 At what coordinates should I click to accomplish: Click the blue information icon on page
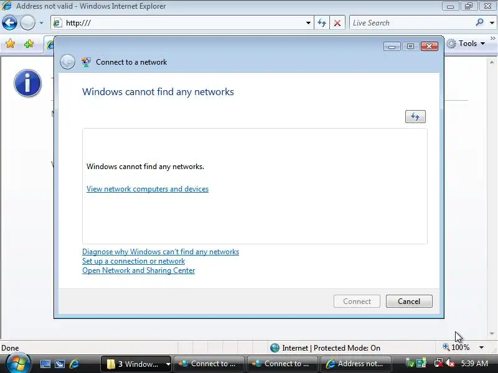(27, 83)
